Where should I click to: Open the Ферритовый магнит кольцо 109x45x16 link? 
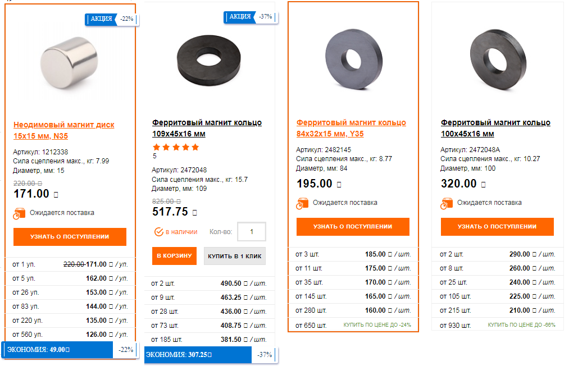(207, 128)
